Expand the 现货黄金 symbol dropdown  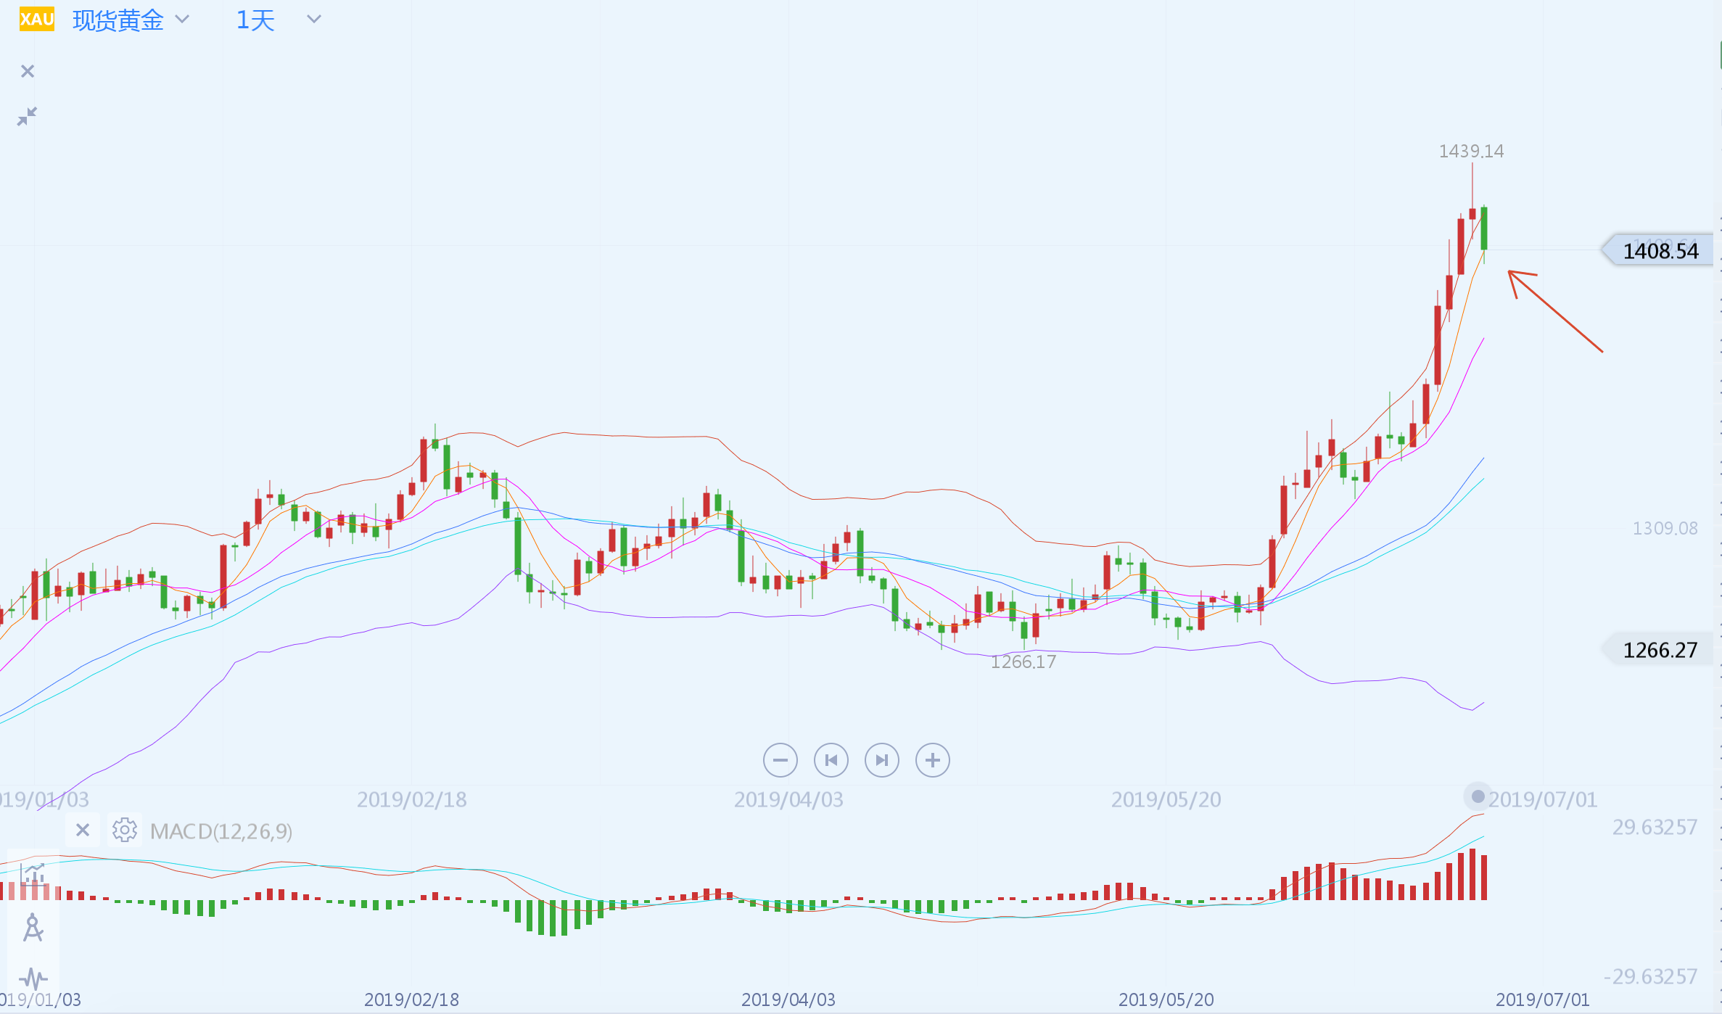[183, 20]
